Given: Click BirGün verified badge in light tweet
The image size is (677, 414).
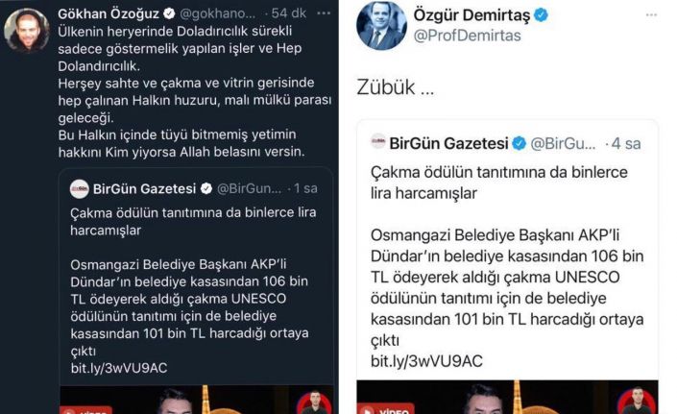Looking at the screenshot, I should [519, 143].
